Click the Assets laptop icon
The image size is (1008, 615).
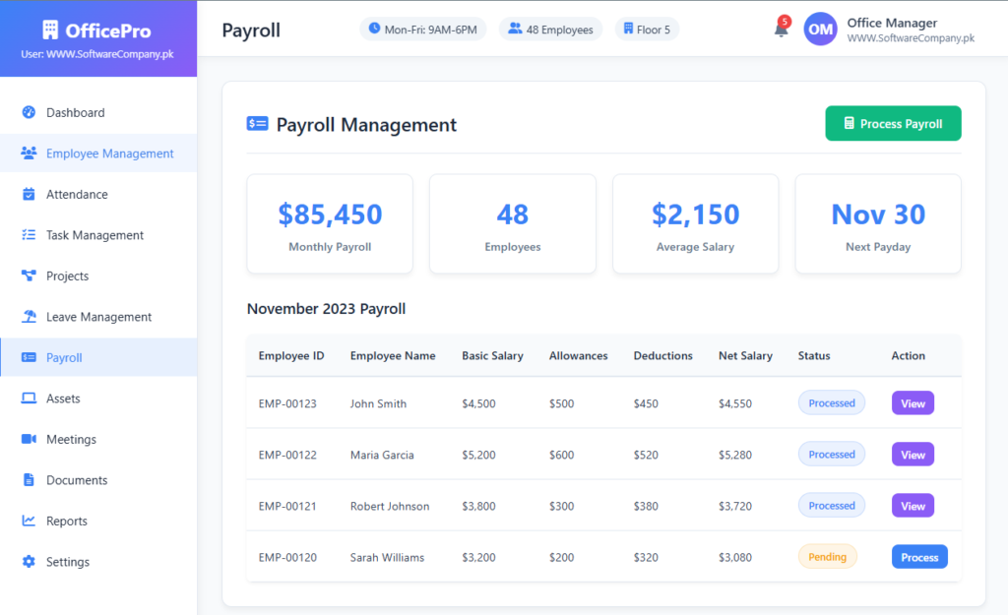29,399
